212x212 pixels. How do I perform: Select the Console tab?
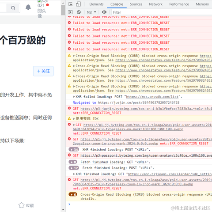coord(117,4)
